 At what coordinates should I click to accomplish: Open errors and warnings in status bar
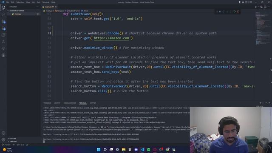point(21,144)
